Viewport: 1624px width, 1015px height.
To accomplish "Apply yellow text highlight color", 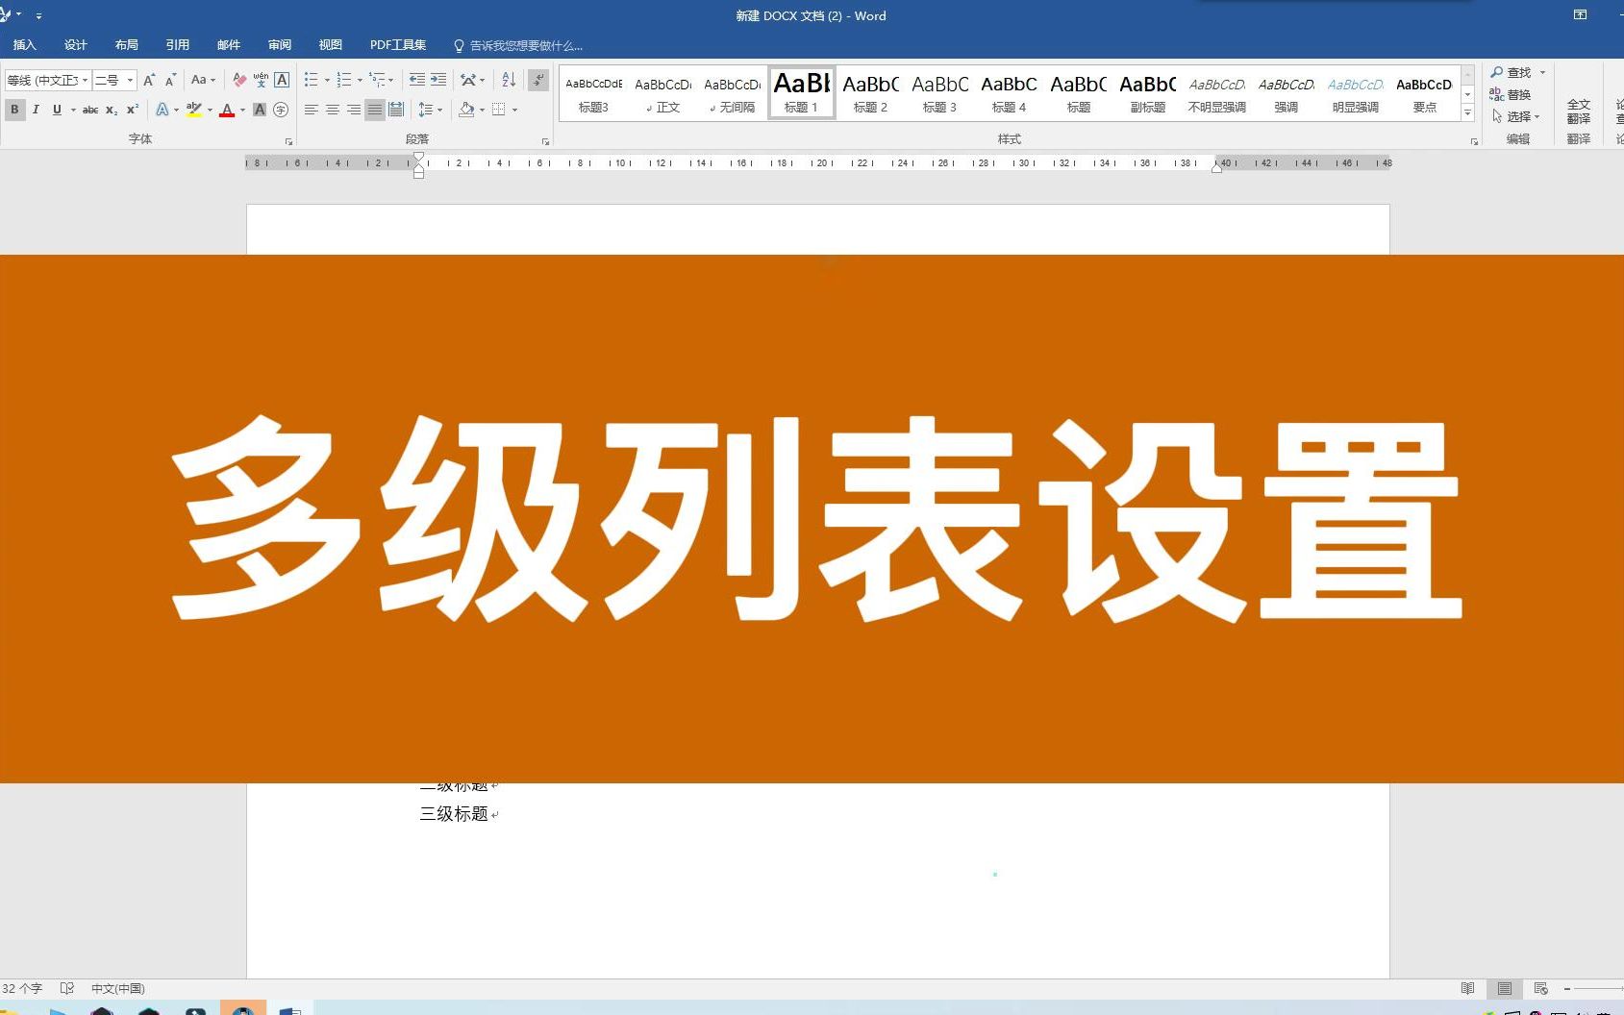I will (x=193, y=110).
